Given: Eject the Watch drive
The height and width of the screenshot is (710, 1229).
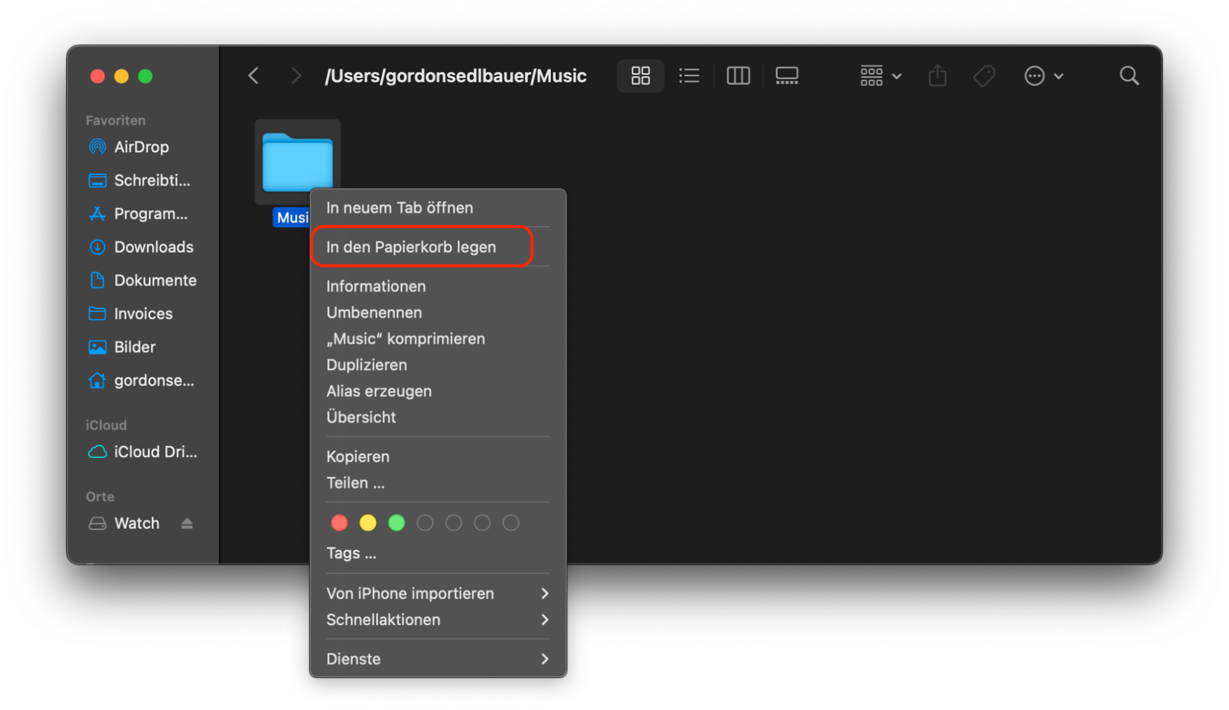Looking at the screenshot, I should [x=187, y=523].
